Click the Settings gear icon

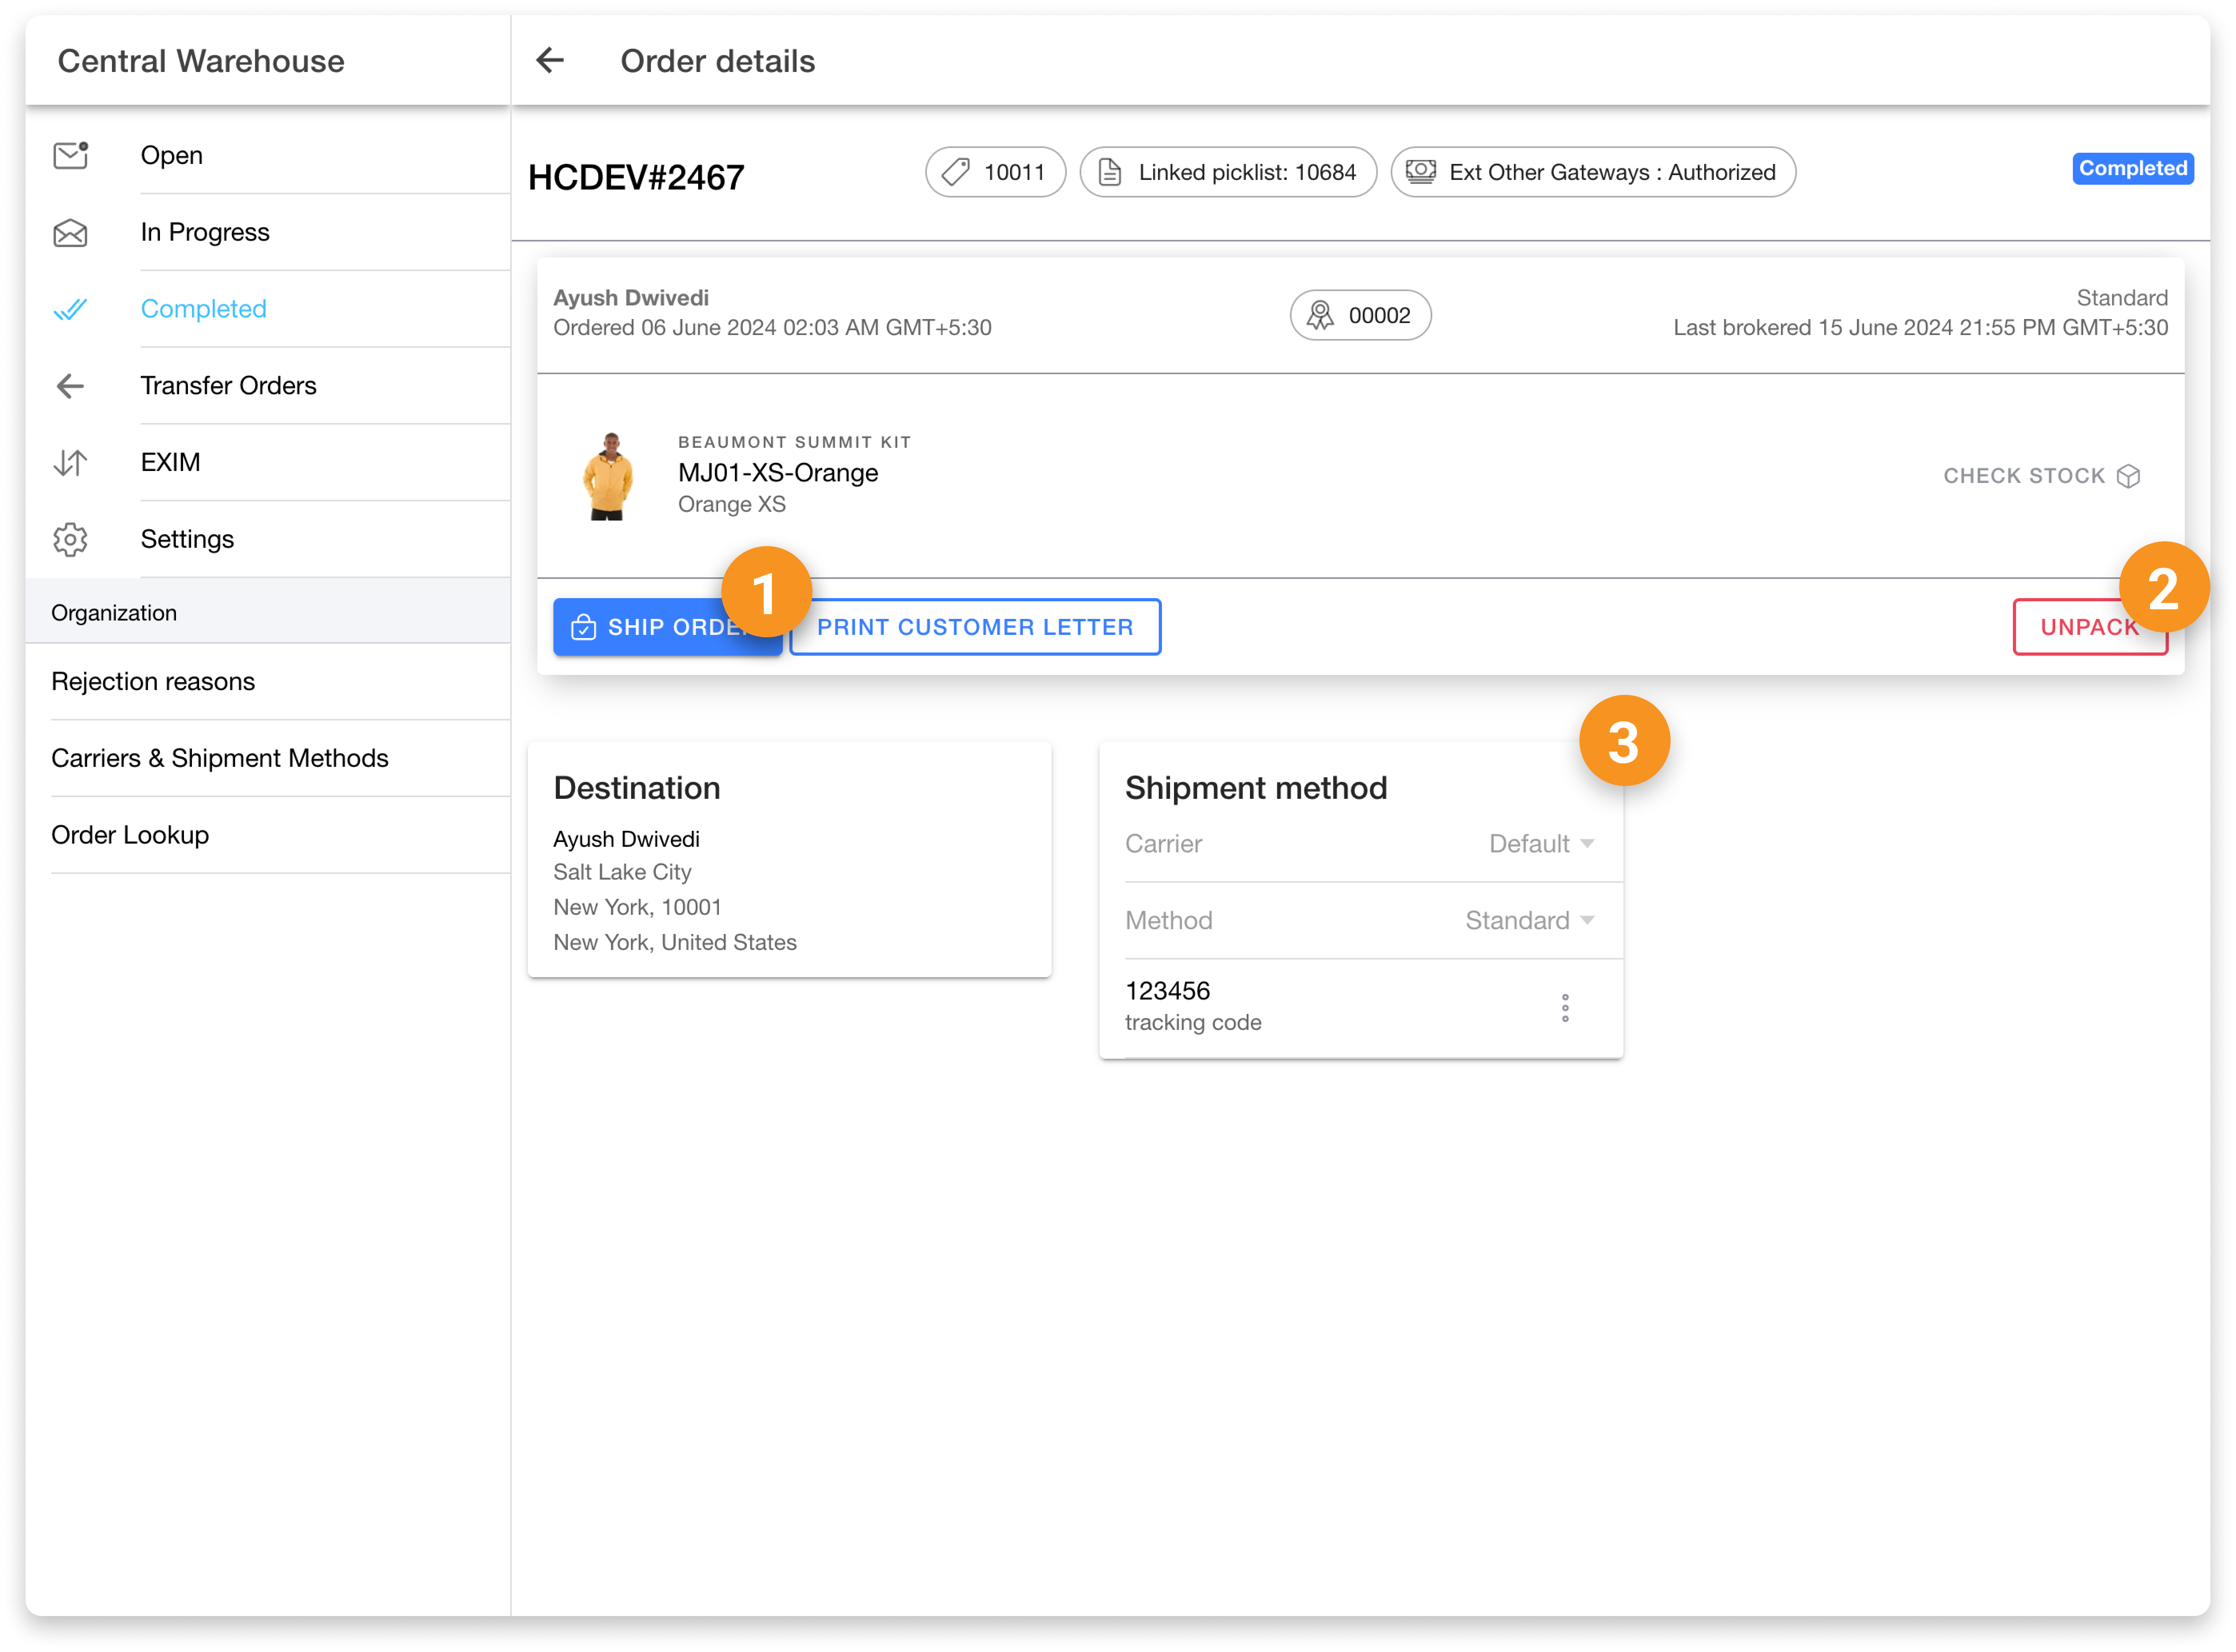[70, 539]
